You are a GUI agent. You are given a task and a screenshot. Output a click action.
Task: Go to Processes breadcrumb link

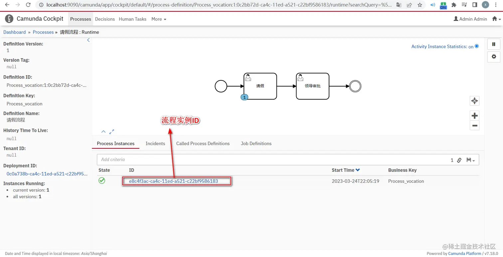[x=43, y=32]
